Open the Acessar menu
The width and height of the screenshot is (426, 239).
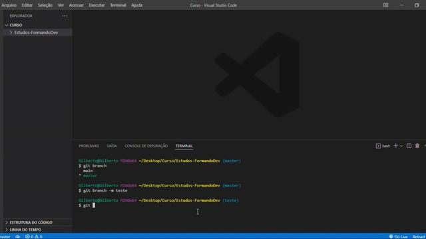76,5
